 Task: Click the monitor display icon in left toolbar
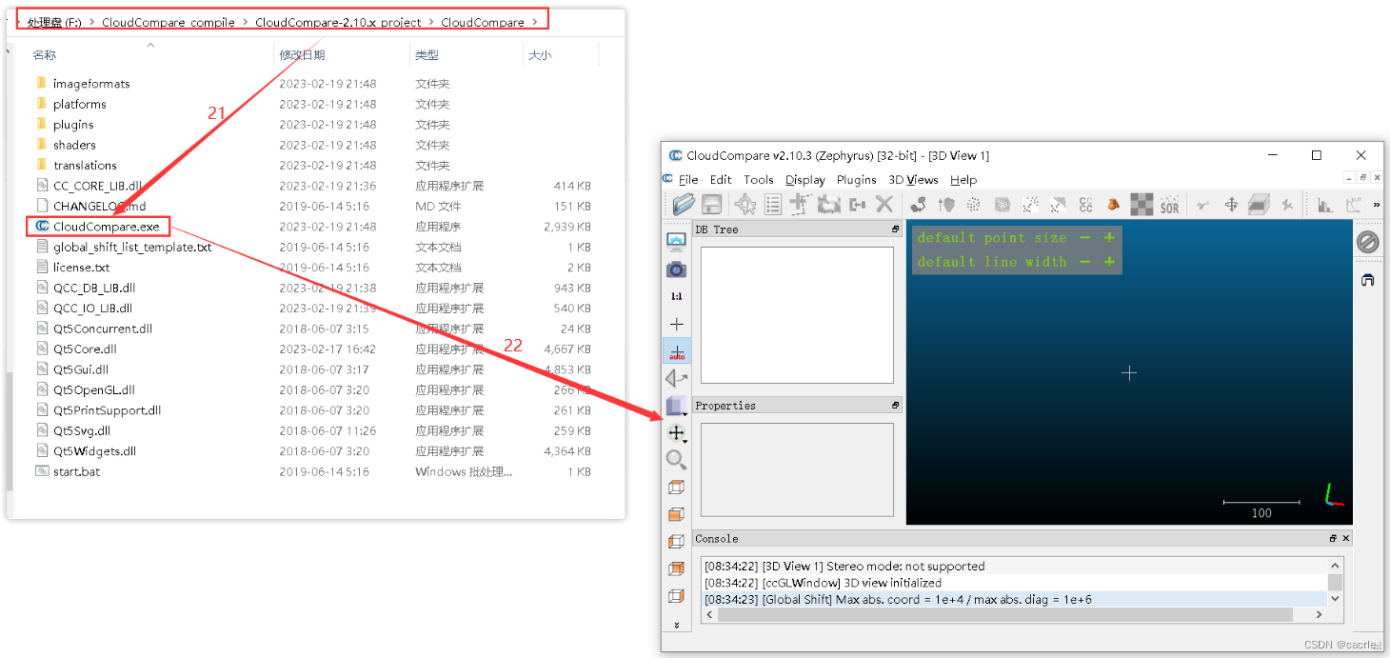pyautogui.click(x=676, y=242)
